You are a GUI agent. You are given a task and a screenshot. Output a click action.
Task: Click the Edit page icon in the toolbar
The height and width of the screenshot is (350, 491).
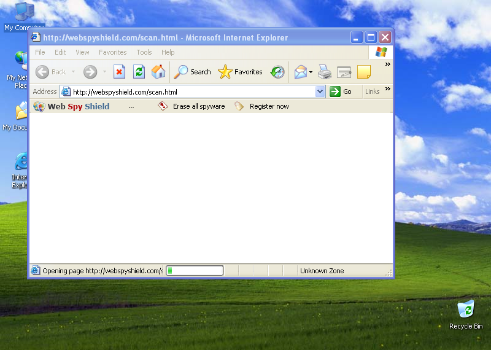tap(344, 72)
